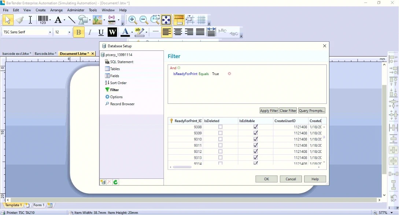This screenshot has height=215, width=399.
Task: Open the Administer menu
Action: [75, 10]
